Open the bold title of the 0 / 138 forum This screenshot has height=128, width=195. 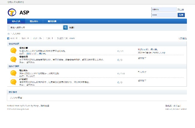tap(24, 70)
